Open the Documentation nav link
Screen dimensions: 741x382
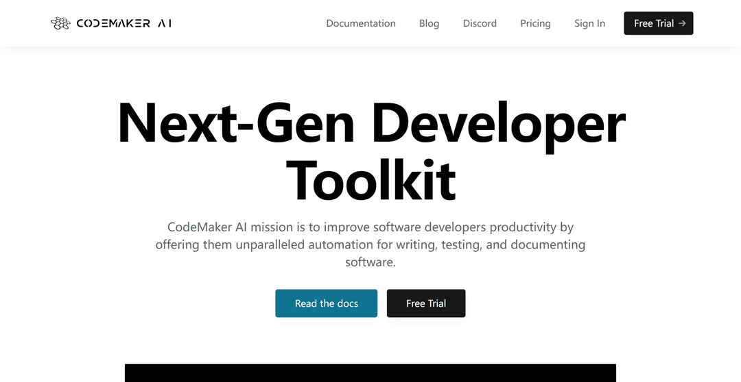point(360,23)
